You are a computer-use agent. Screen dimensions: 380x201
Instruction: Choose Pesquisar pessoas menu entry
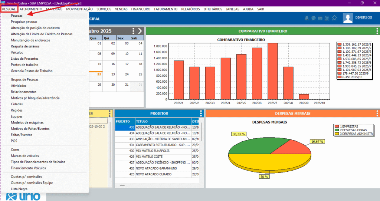tap(24, 22)
